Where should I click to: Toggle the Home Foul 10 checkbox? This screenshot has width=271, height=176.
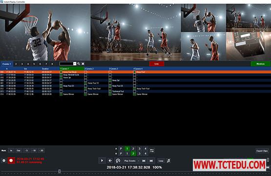(85, 83)
